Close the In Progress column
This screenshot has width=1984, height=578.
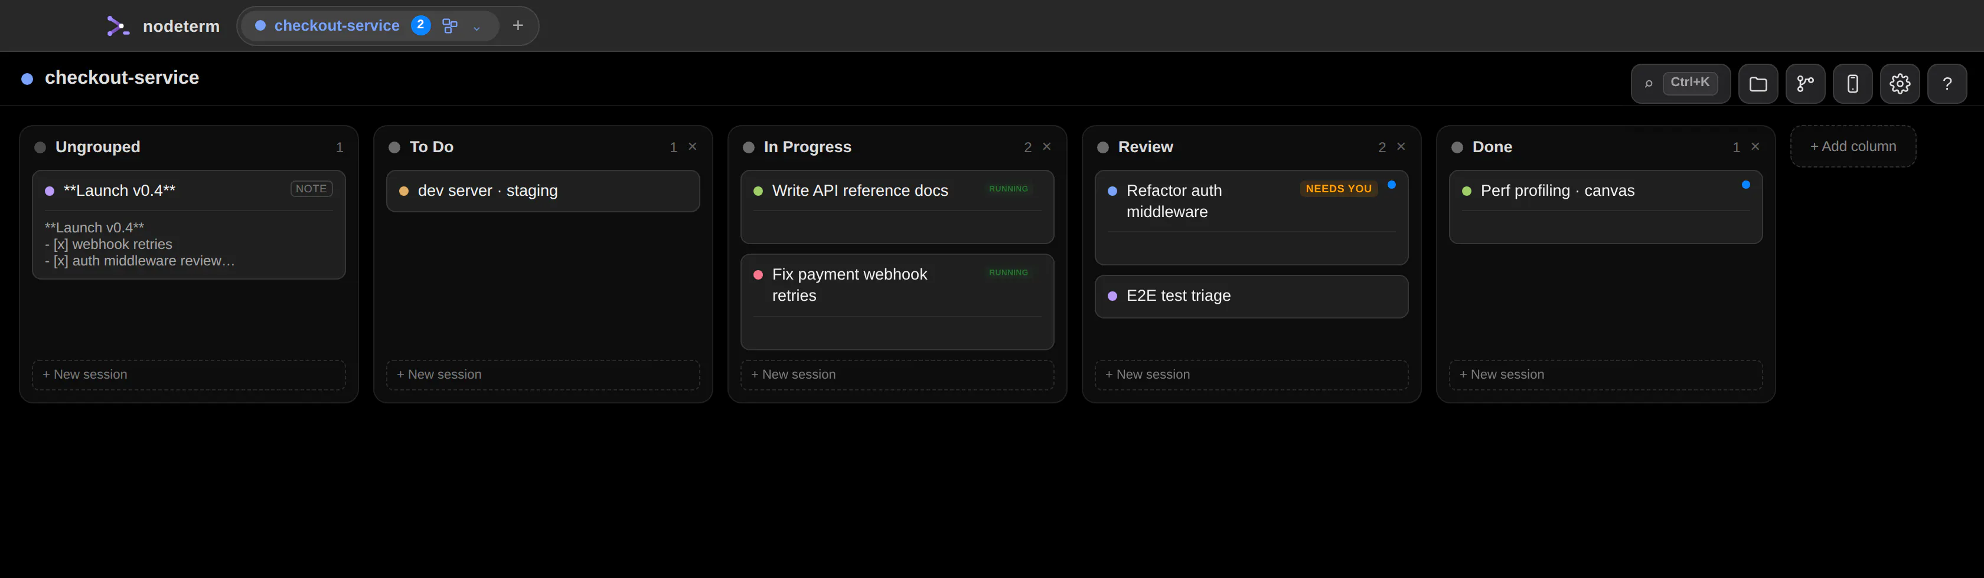click(1047, 146)
